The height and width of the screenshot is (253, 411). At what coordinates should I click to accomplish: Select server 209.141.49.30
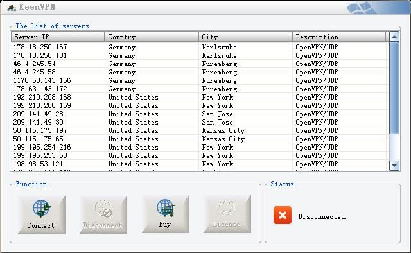[198, 122]
